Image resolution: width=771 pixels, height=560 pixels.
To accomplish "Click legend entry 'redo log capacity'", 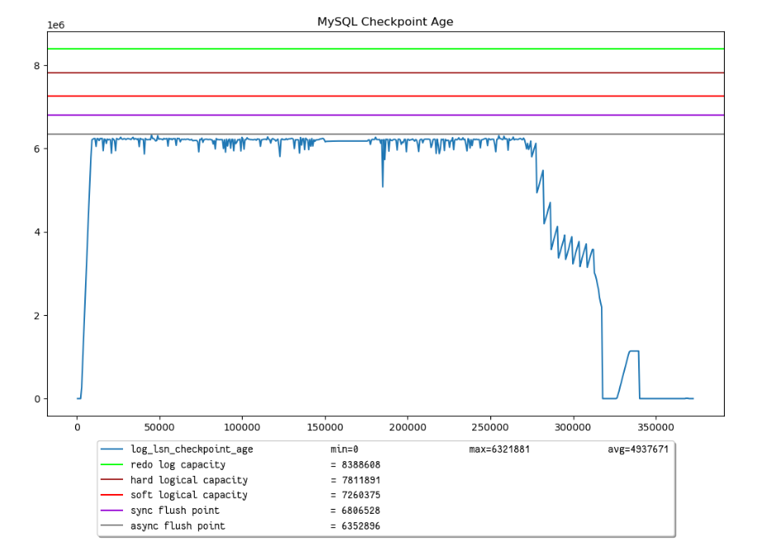I will 178,464.
